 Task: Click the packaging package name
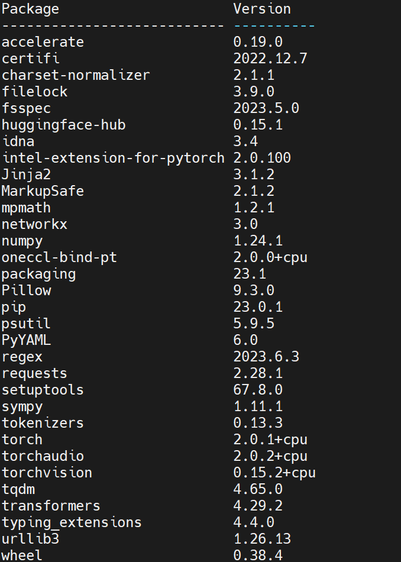click(38, 274)
